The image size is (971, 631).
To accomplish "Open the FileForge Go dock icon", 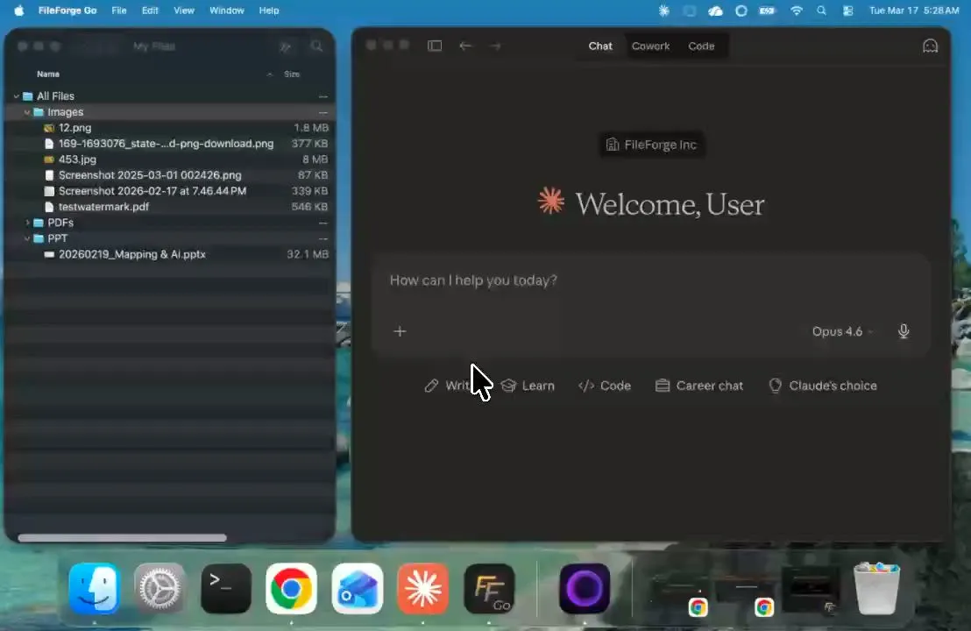I will coord(489,588).
